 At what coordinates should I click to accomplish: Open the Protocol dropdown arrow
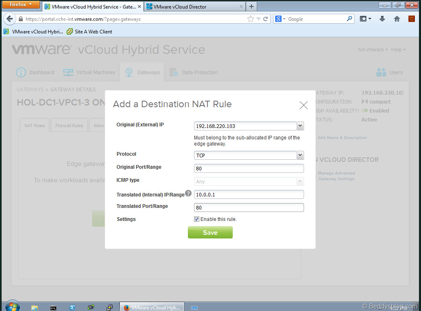coord(300,155)
